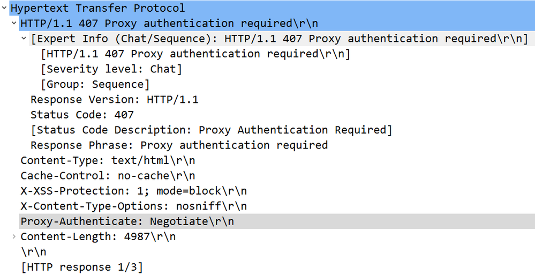Screen dimensions: 535x275
Task: Select the Proxy-Authenticate: Negotiate header
Action: click(127, 221)
